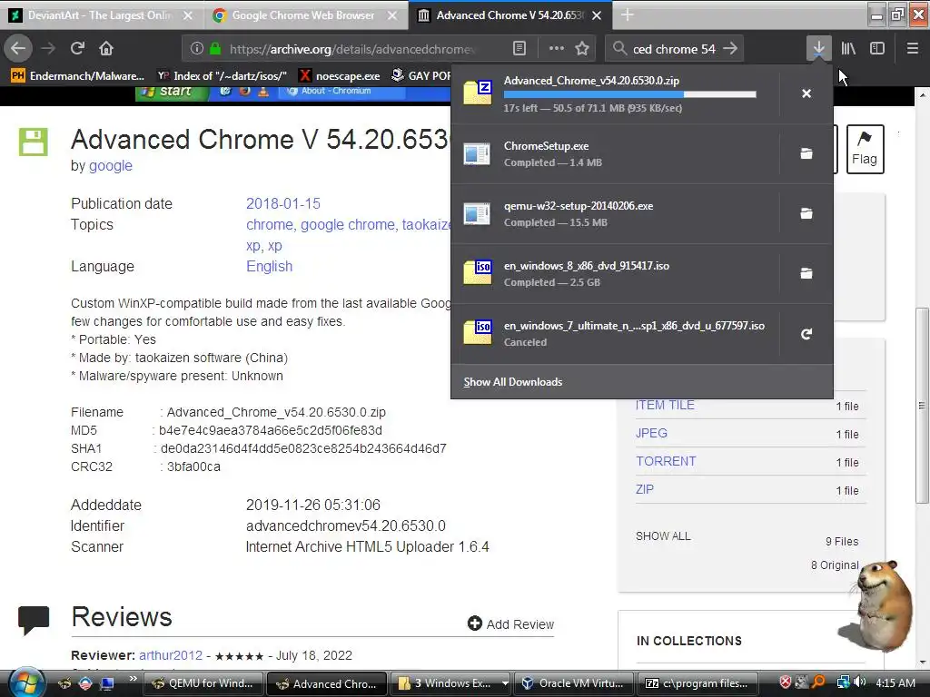The height and width of the screenshot is (697, 930).
Task: Switch to Google Chrome Web Browser tab
Action: click(305, 15)
